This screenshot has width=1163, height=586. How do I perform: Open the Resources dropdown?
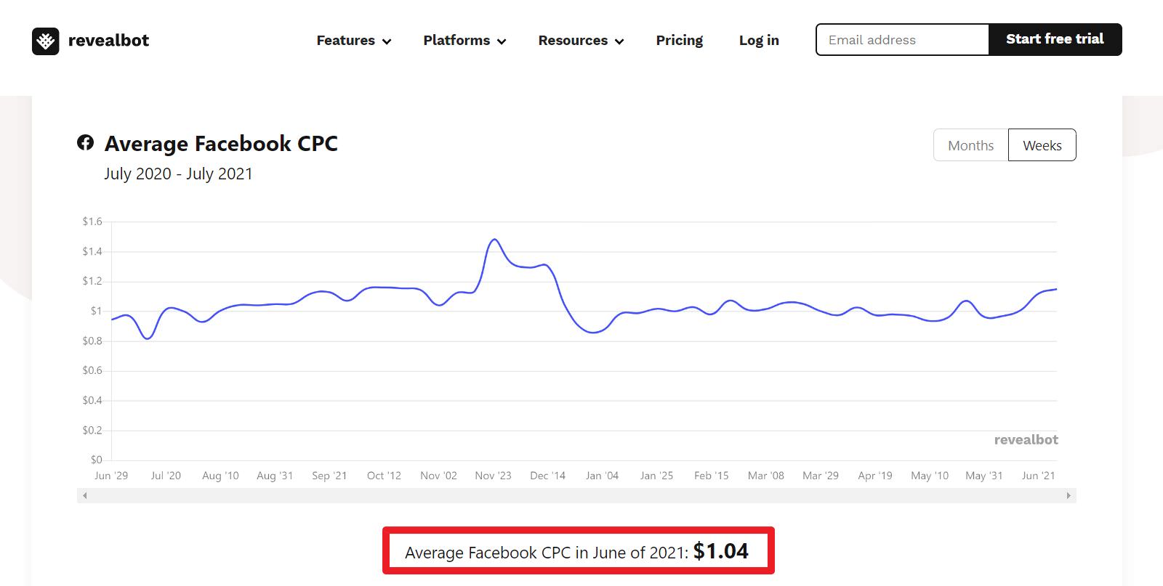pyautogui.click(x=574, y=41)
